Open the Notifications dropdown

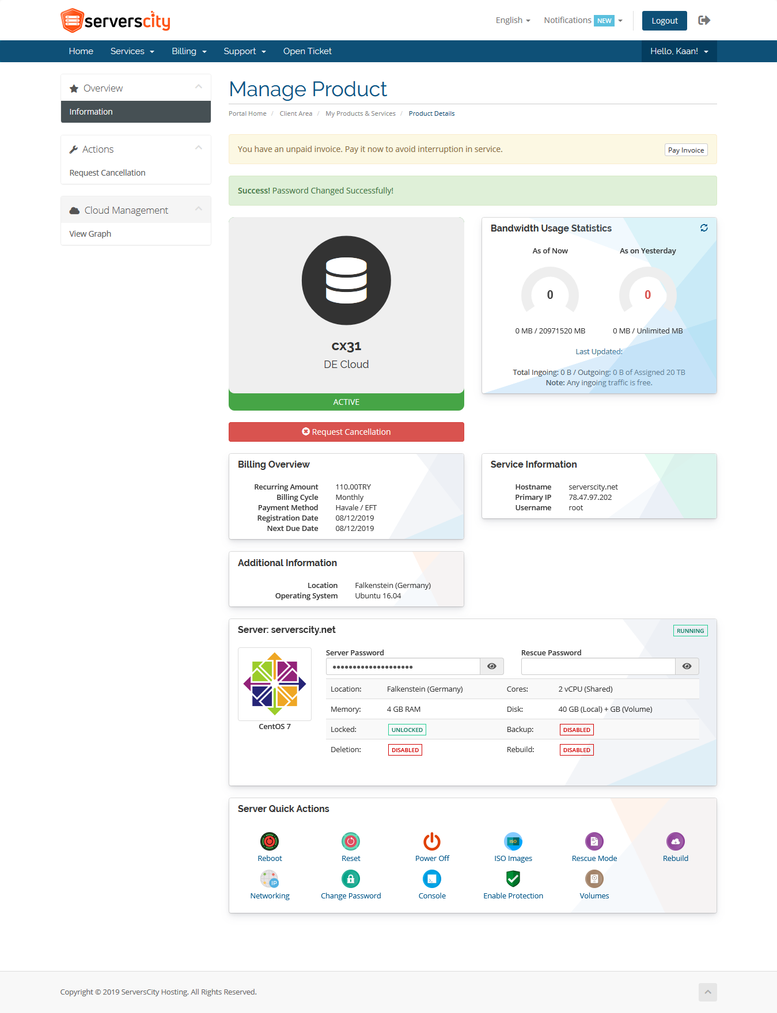[x=583, y=20]
